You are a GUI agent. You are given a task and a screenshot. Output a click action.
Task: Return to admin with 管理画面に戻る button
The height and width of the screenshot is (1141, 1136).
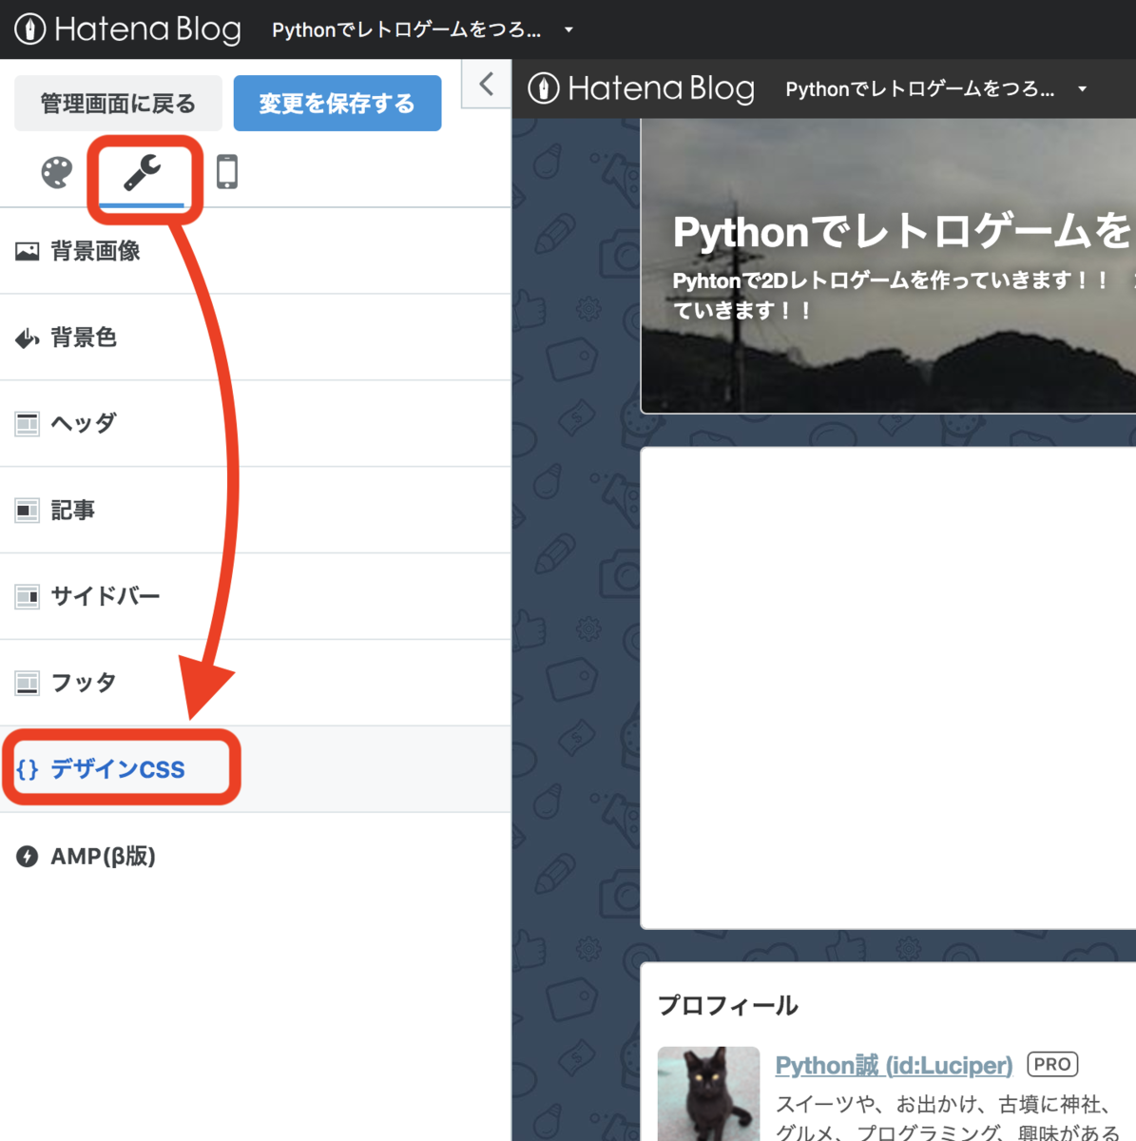click(117, 103)
